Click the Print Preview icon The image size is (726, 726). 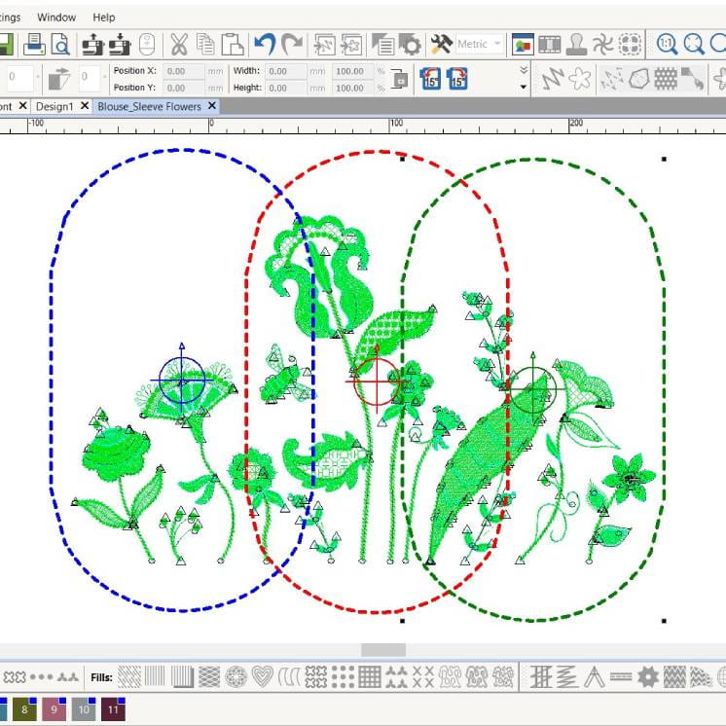coord(61,44)
